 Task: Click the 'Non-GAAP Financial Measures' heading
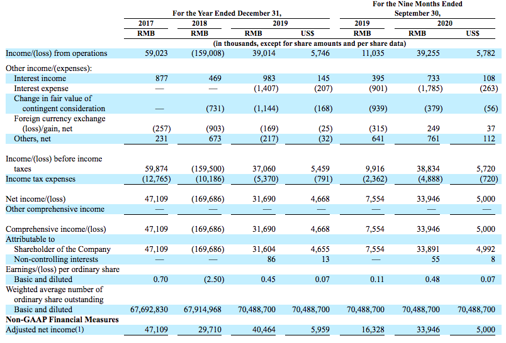[62, 319]
